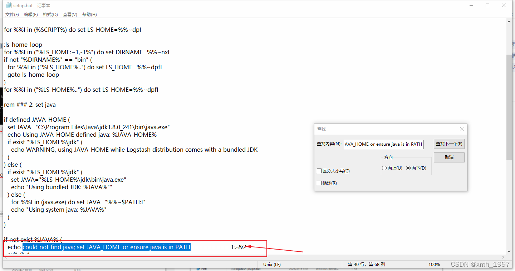Open the 查看(V) menu
Image resolution: width=515 pixels, height=271 pixels.
[69, 14]
